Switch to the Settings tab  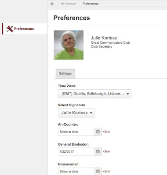[x=65, y=73]
